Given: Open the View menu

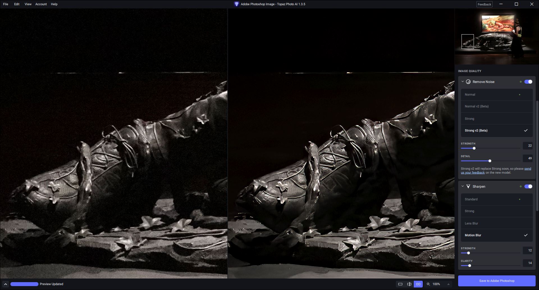Looking at the screenshot, I should click(28, 4).
